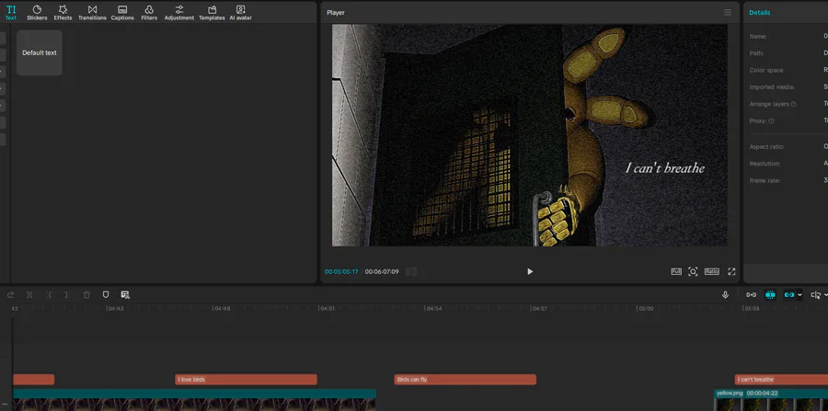Click the preview zoom magnifier icon
Image resolution: width=828 pixels, height=411 pixels.
coord(693,271)
